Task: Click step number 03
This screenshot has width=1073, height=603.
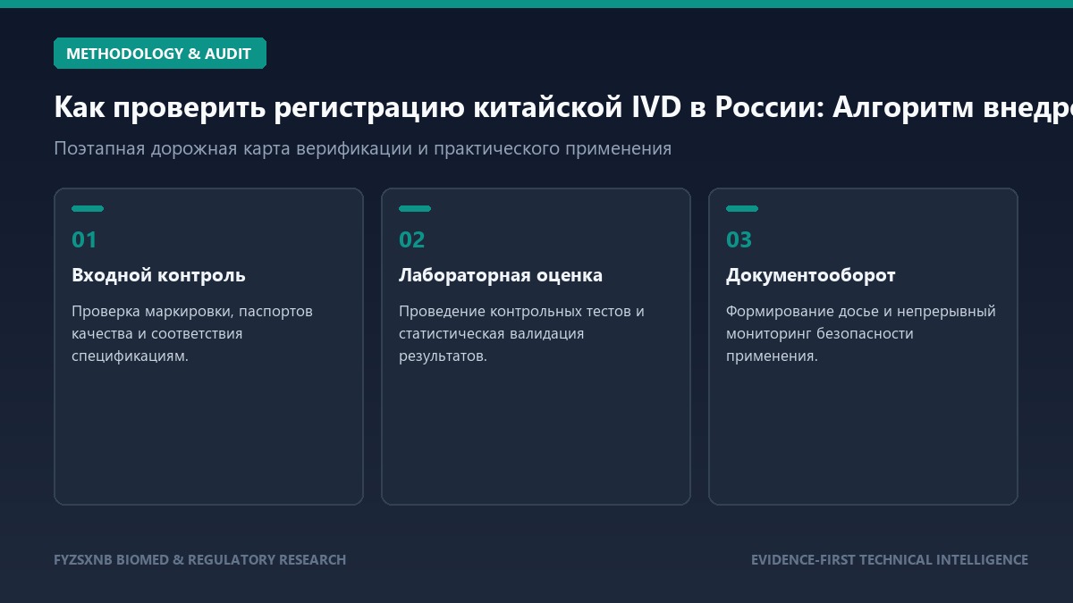Action: (739, 239)
